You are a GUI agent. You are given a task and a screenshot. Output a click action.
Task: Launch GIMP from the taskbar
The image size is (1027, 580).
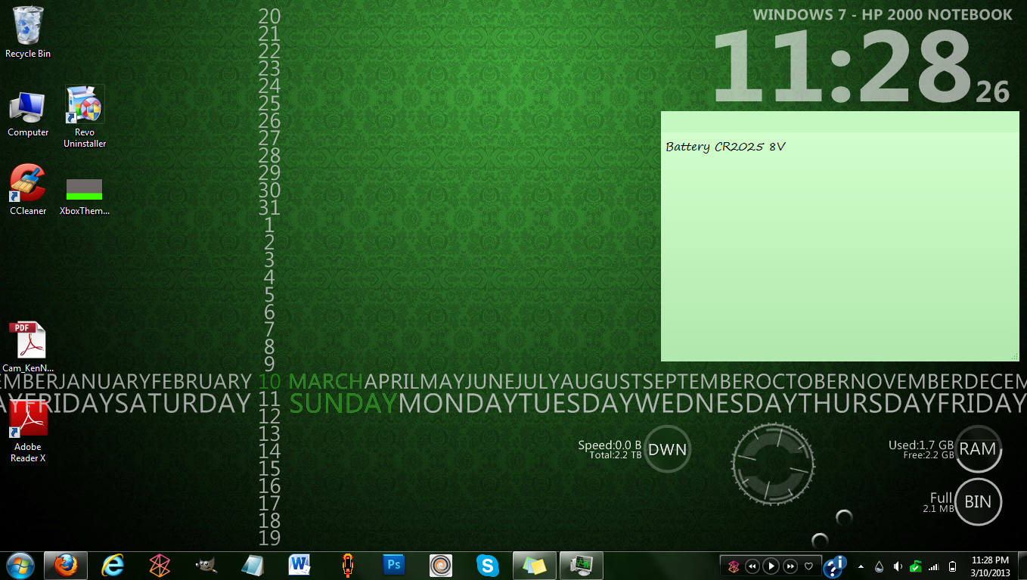205,565
